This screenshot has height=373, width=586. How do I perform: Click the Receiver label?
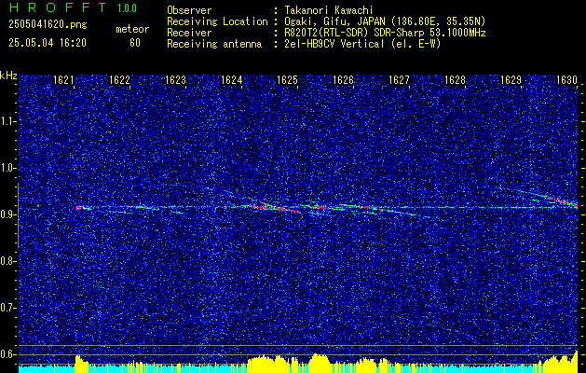[189, 33]
